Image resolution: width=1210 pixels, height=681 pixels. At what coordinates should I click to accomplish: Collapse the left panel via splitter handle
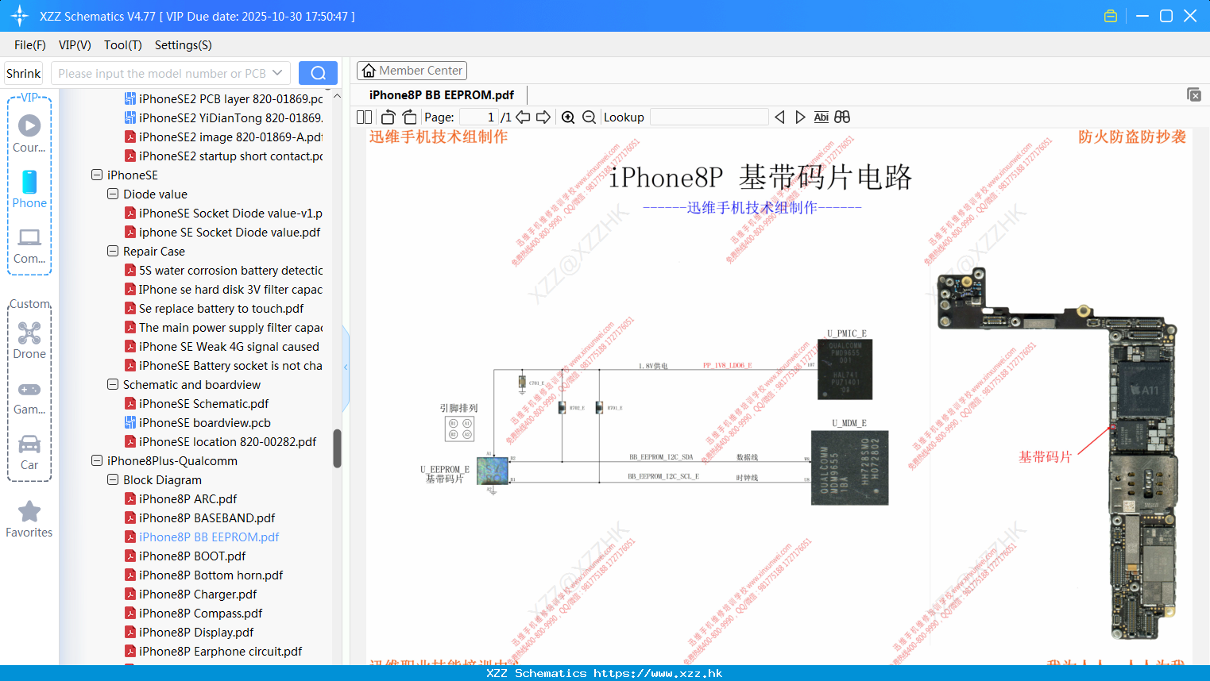pos(346,367)
